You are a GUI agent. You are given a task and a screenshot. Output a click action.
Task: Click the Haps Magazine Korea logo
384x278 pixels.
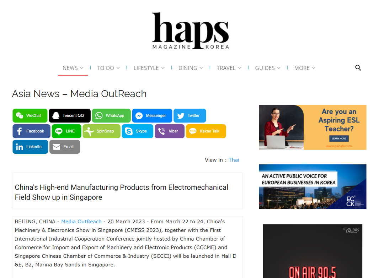pyautogui.click(x=191, y=31)
